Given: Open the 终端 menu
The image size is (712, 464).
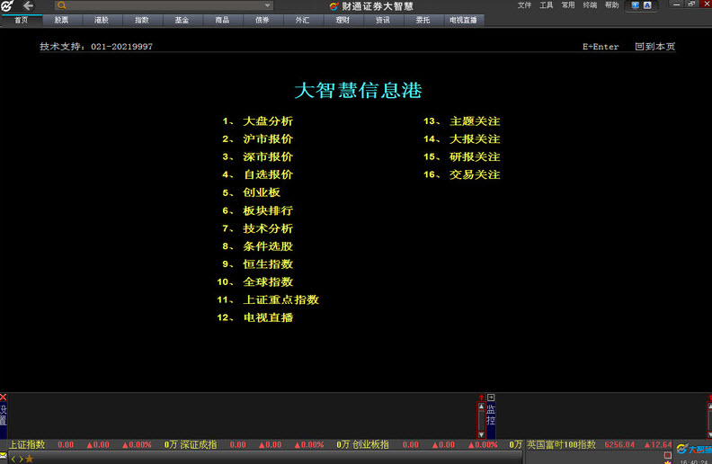Looking at the screenshot, I should pyautogui.click(x=590, y=5).
